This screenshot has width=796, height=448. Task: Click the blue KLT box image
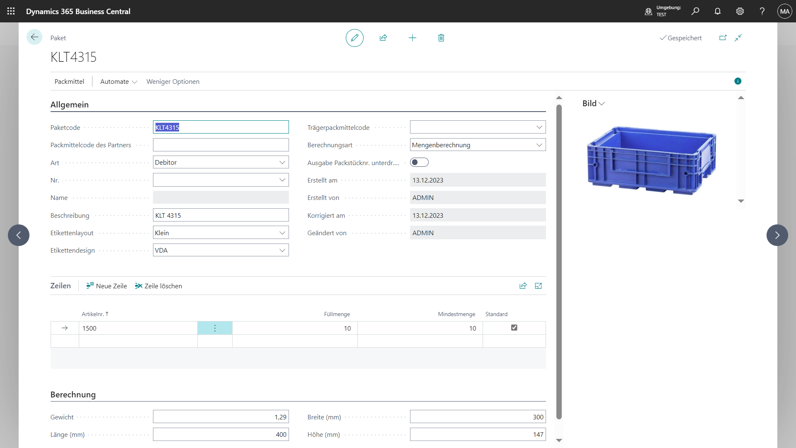(651, 160)
